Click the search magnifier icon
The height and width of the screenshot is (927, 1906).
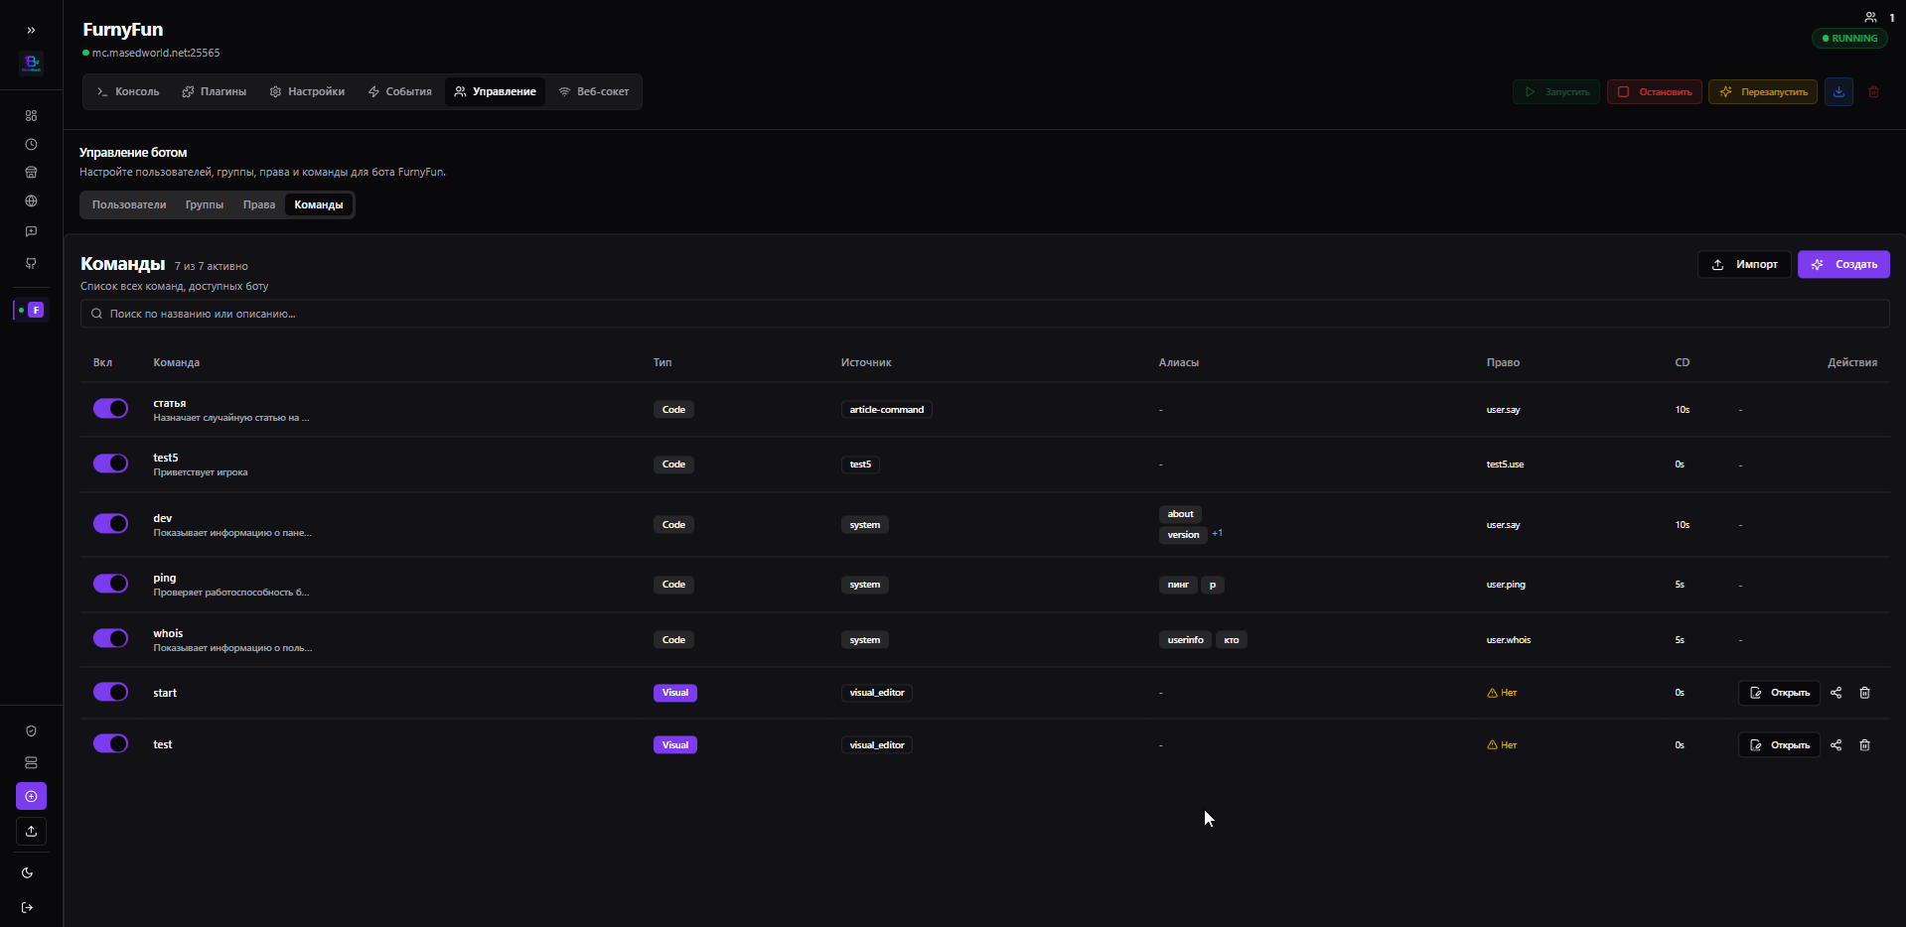coord(96,314)
